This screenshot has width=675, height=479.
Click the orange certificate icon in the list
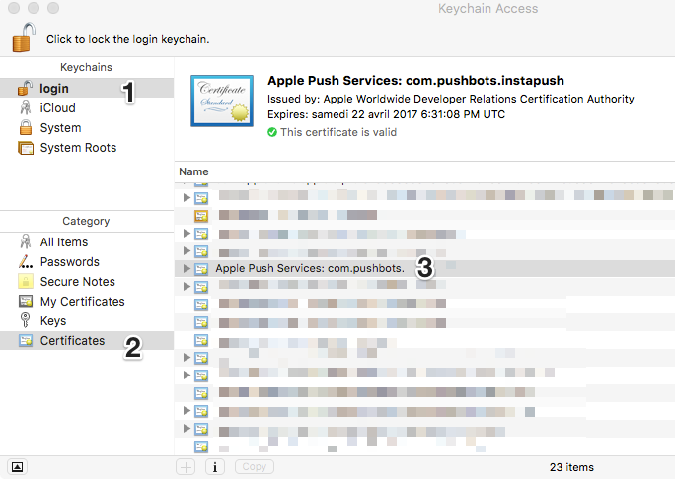201,216
